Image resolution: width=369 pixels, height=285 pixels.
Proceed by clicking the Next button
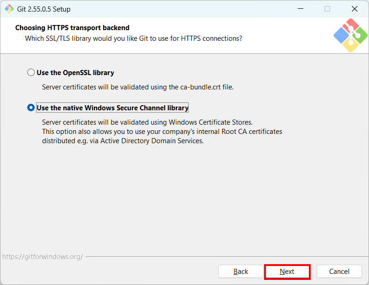tap(287, 272)
